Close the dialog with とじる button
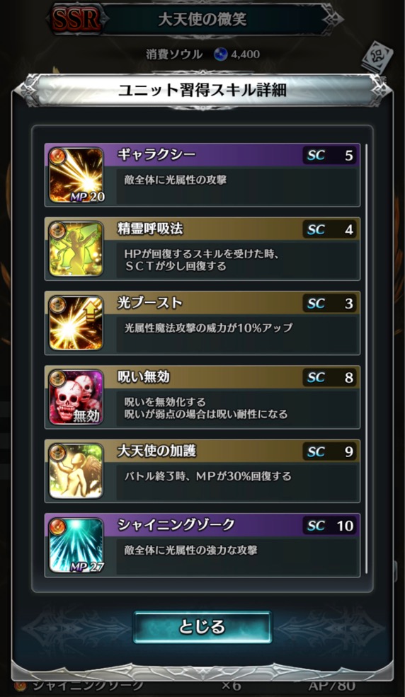Screen dimensions: 405x697 202,627
